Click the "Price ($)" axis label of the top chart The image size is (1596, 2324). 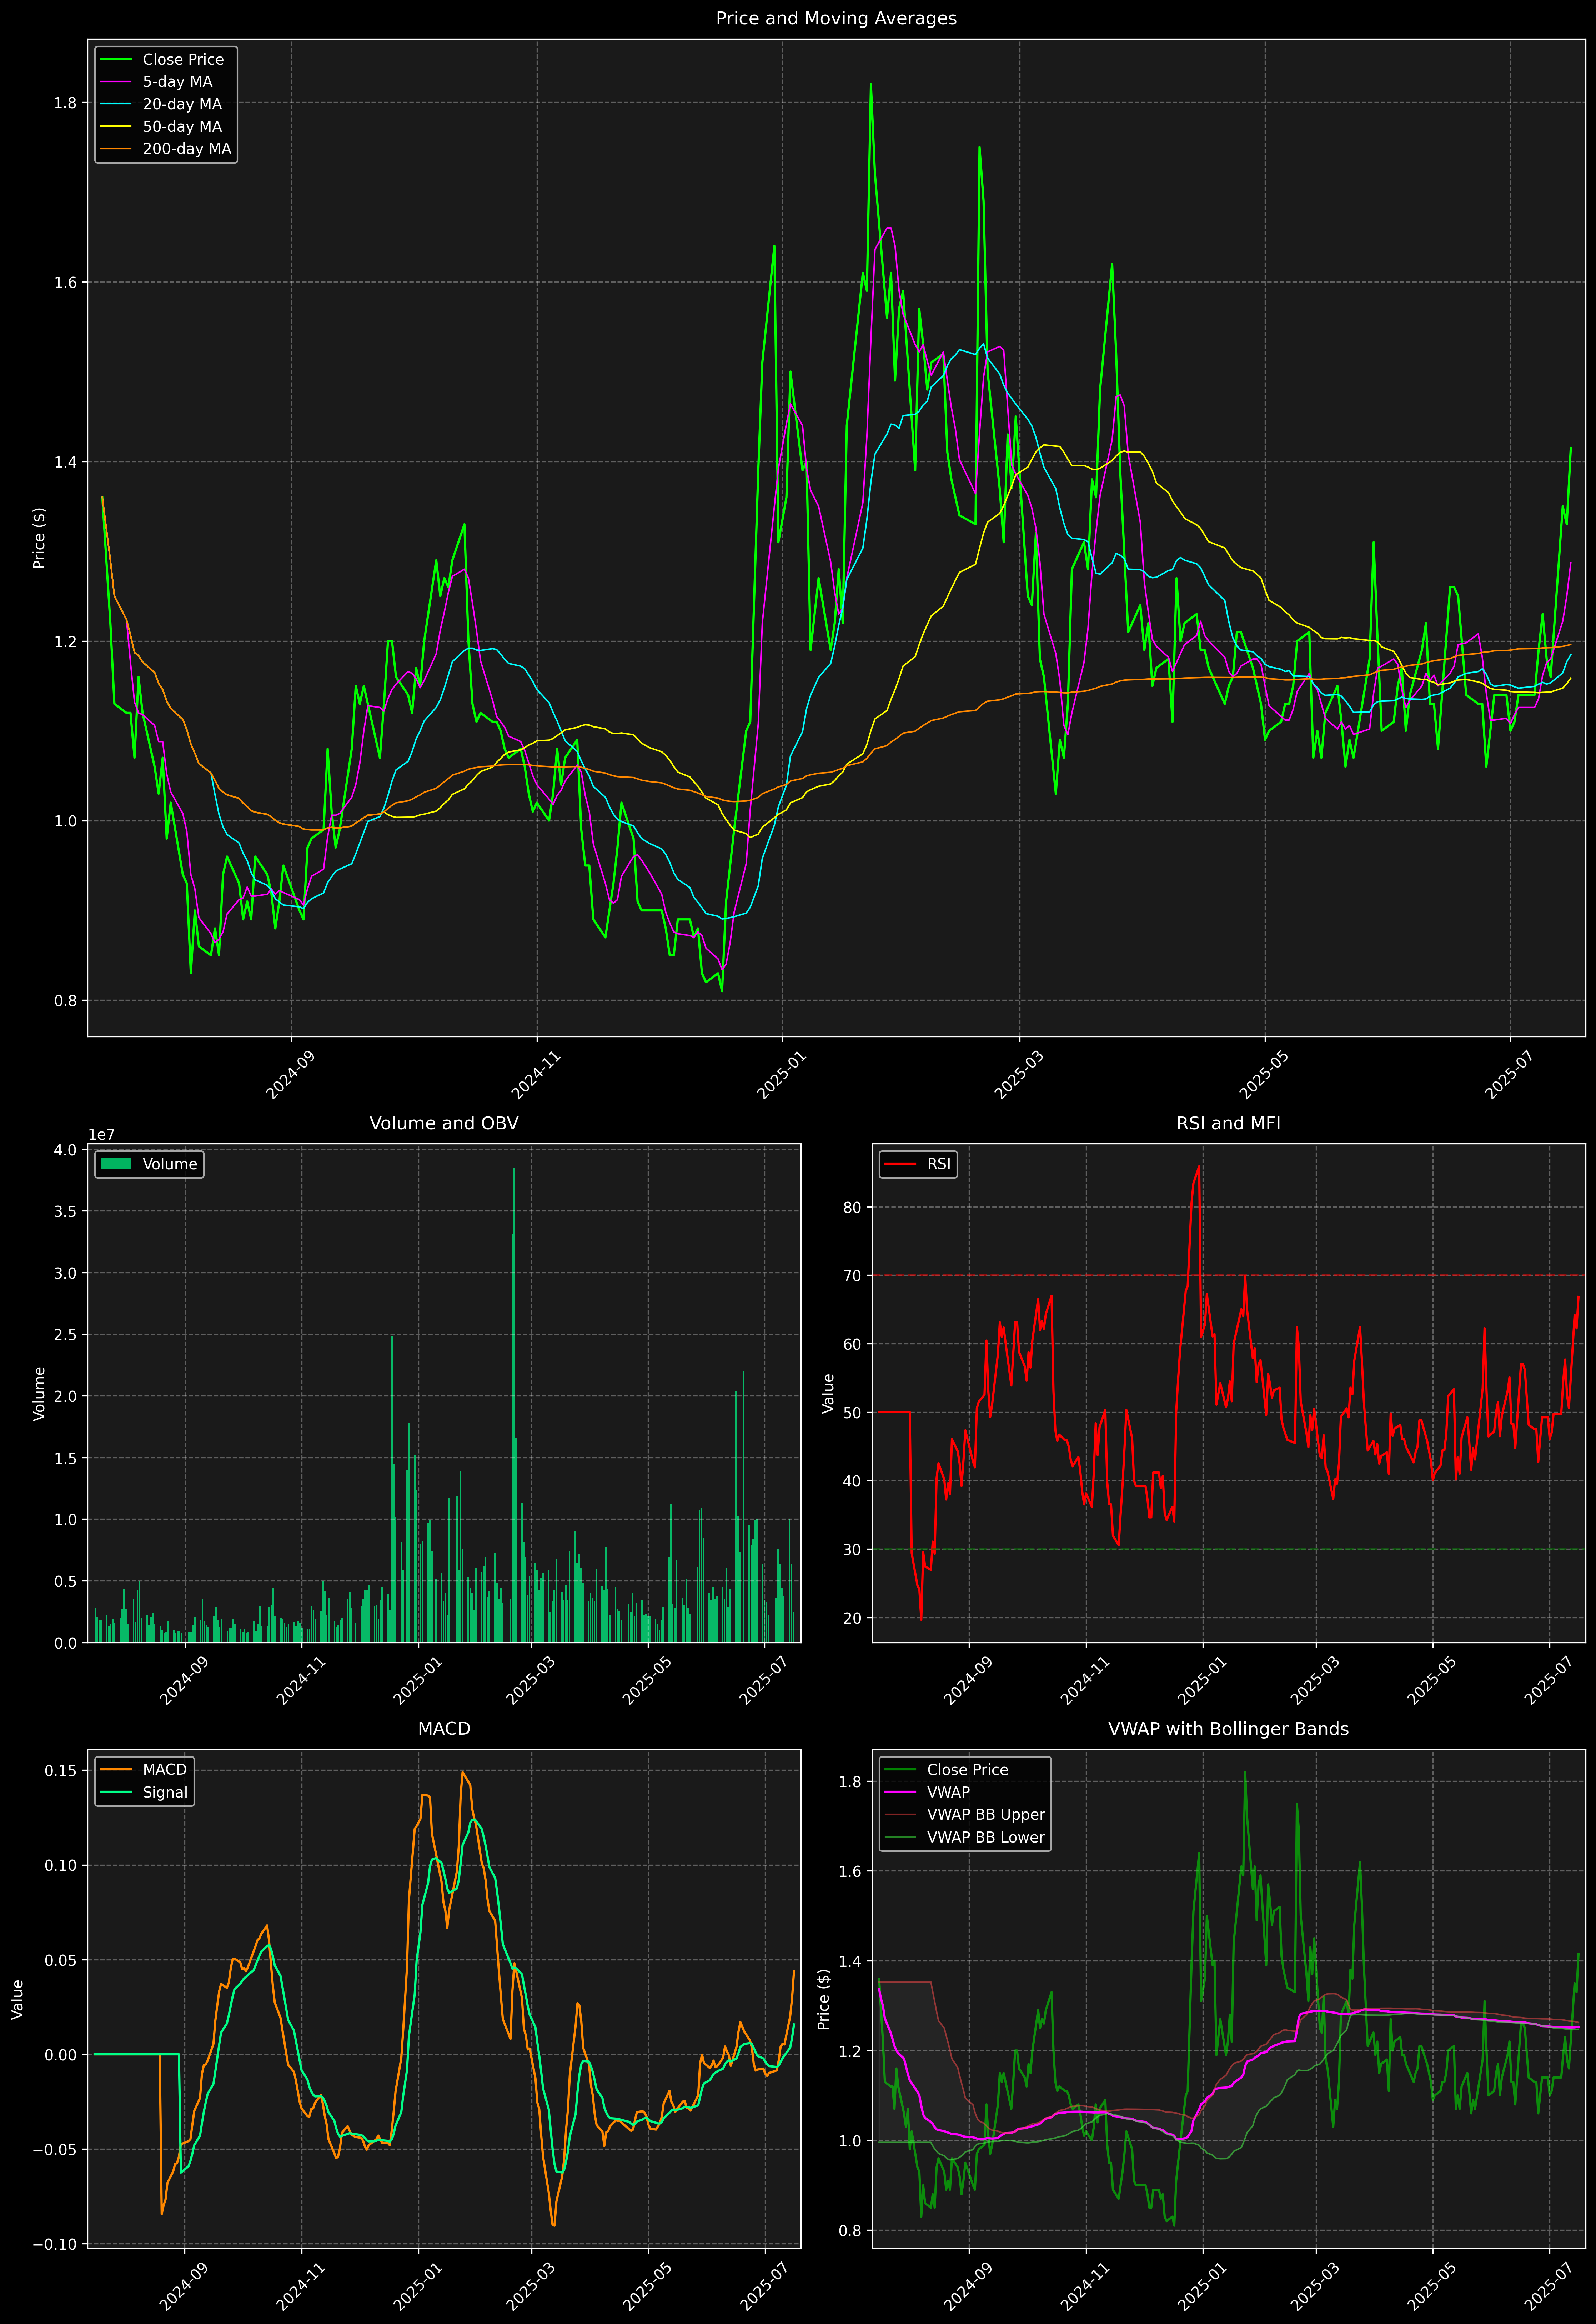pos(39,538)
